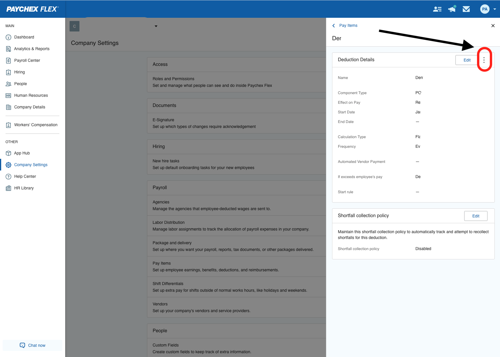Screen dimensions: 500x357
Task: Click Workers' Compensation label
Action: (36, 125)
